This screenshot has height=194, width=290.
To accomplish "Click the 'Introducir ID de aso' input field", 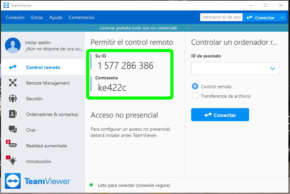I will [x=221, y=17].
